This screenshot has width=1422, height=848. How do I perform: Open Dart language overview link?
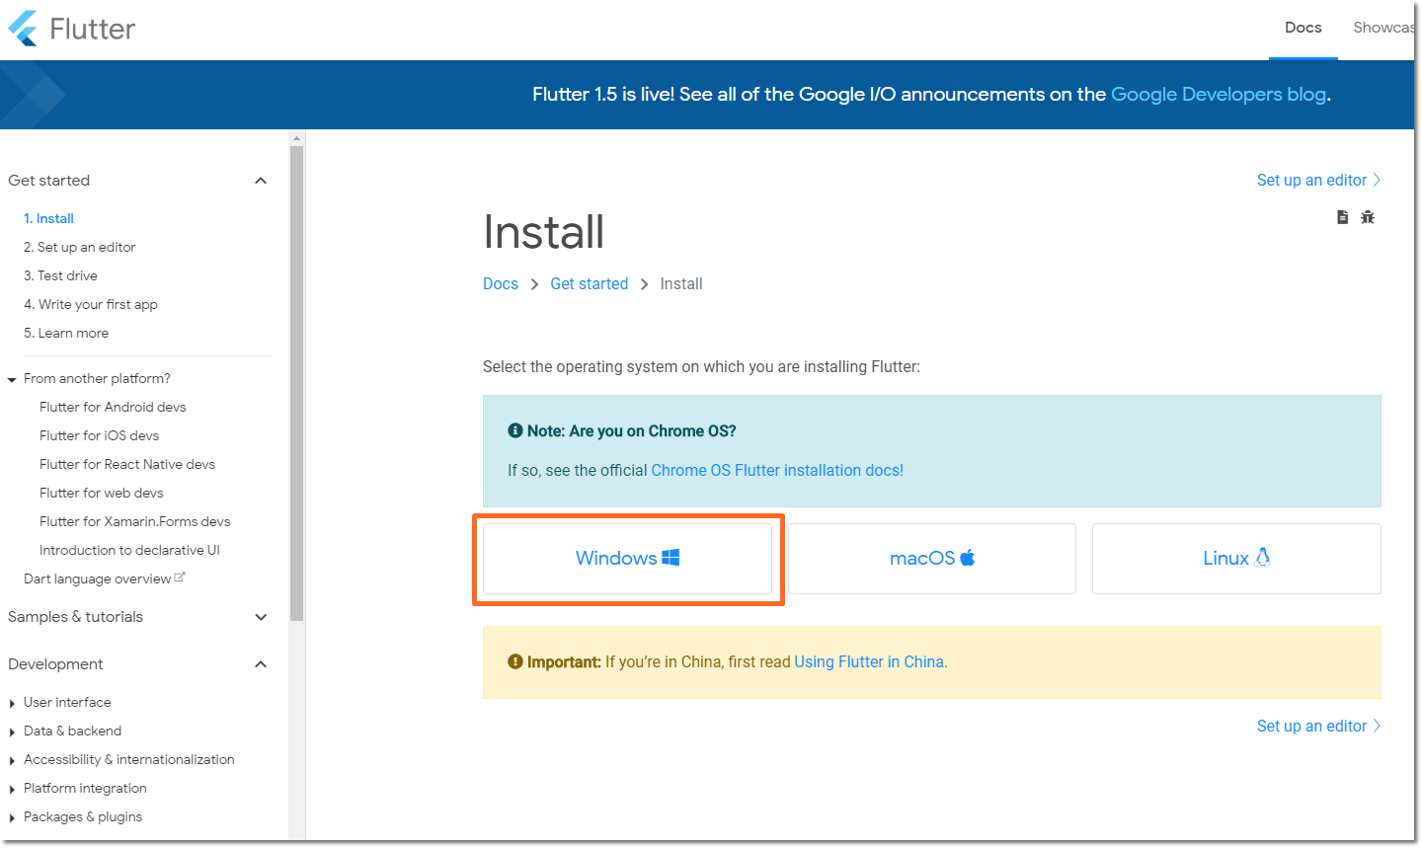(x=97, y=578)
